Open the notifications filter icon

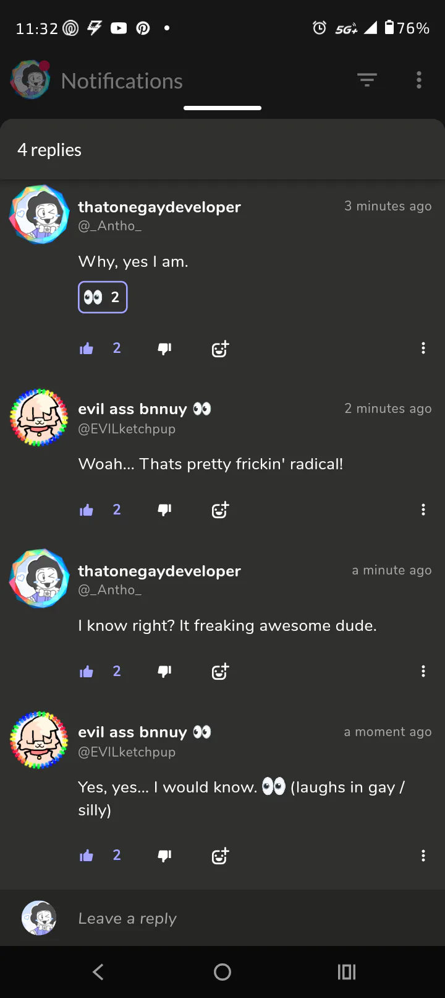tap(367, 80)
